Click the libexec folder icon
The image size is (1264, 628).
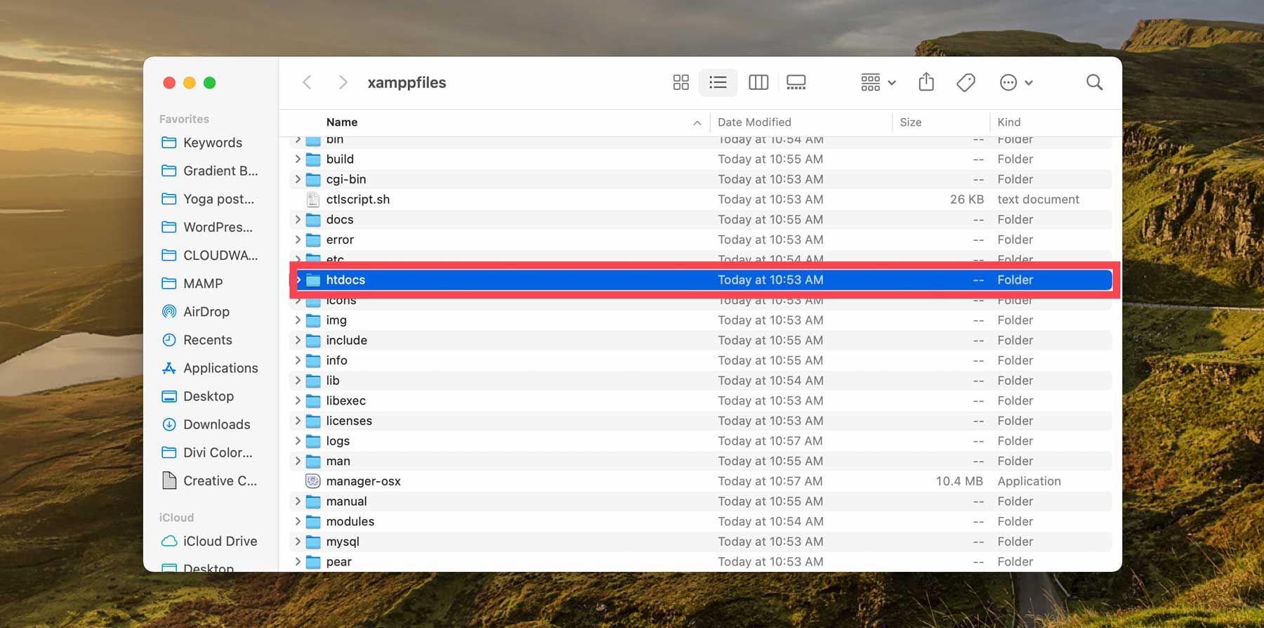(x=313, y=400)
